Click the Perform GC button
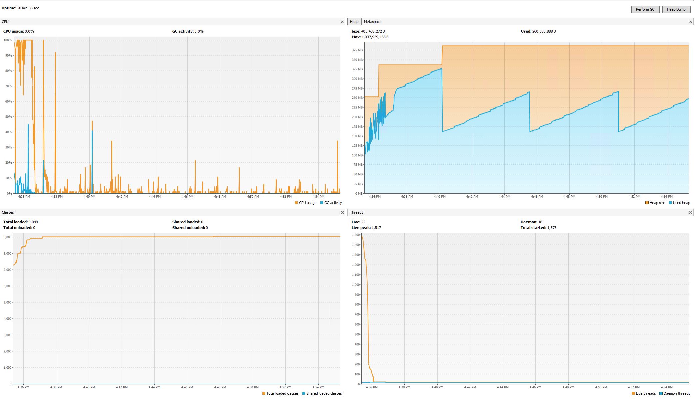 click(645, 9)
